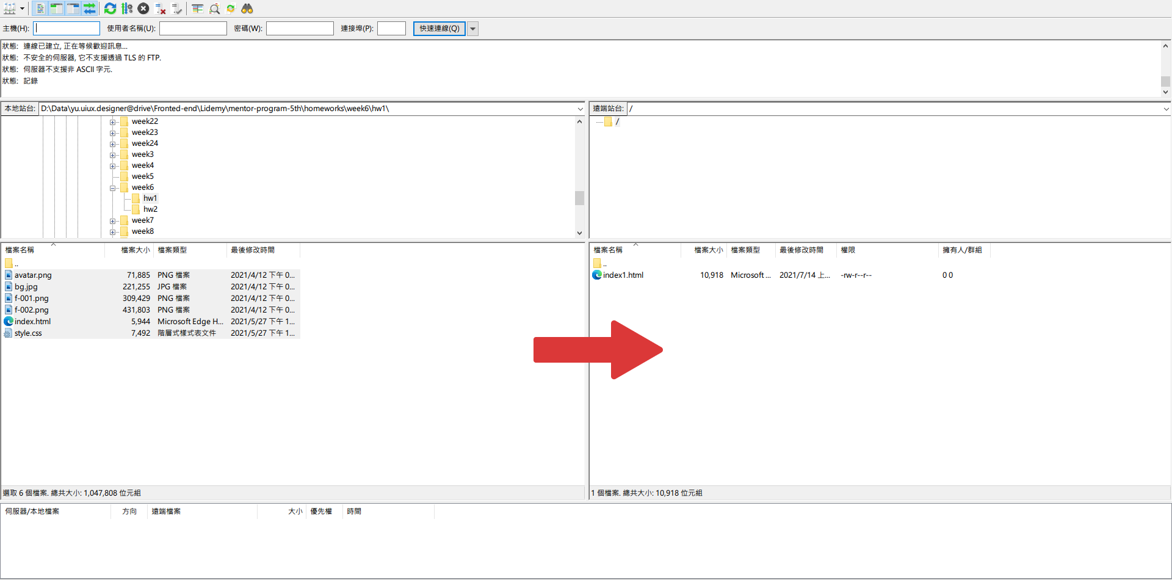Open the local parent directory folder icon
This screenshot has width=1172, height=580.
(9, 263)
